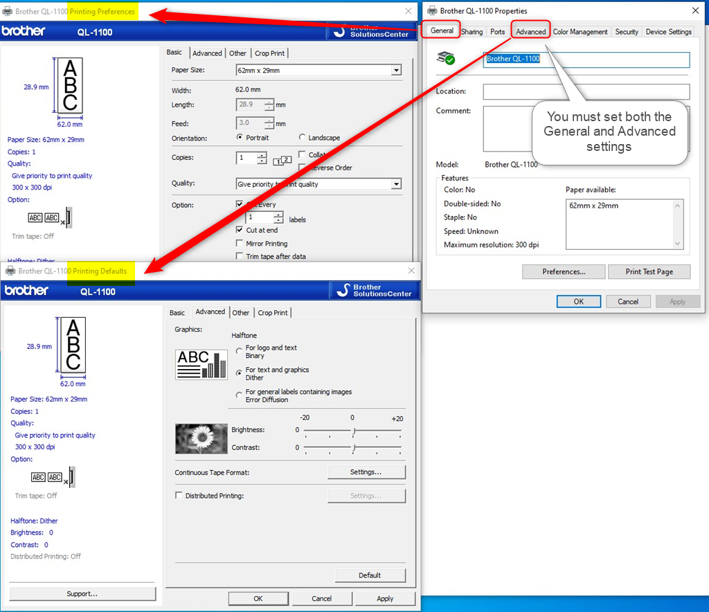
Task: Switch to Other tab in Printing Preferences
Action: [237, 53]
